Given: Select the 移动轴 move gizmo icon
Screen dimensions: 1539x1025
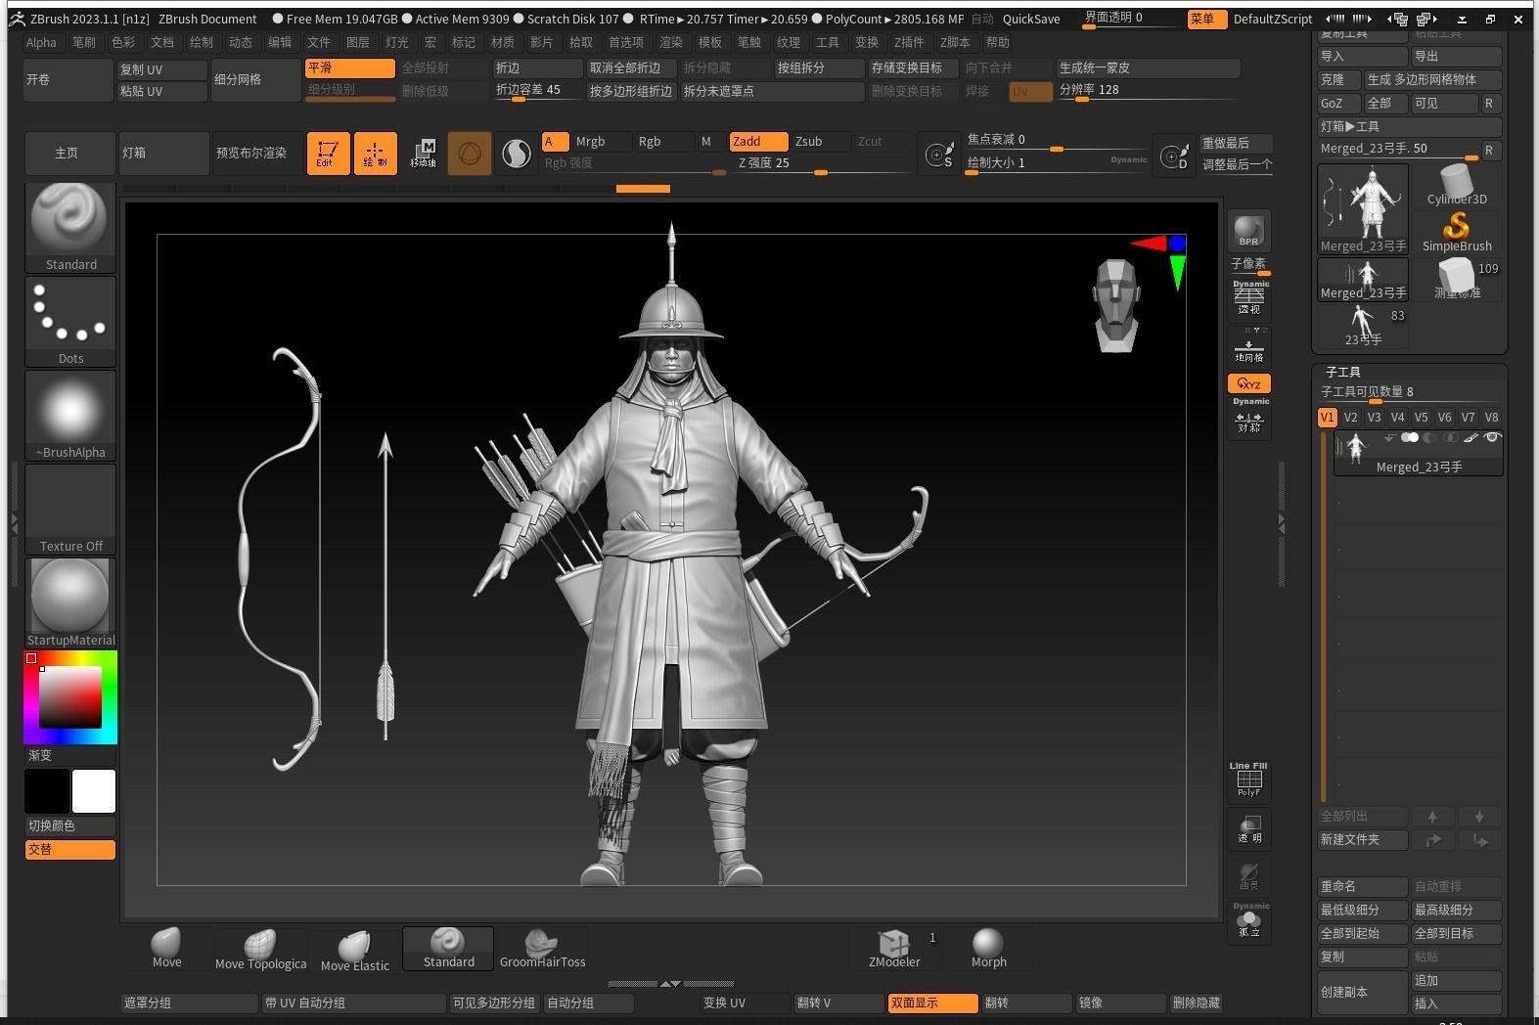Looking at the screenshot, I should tap(423, 154).
